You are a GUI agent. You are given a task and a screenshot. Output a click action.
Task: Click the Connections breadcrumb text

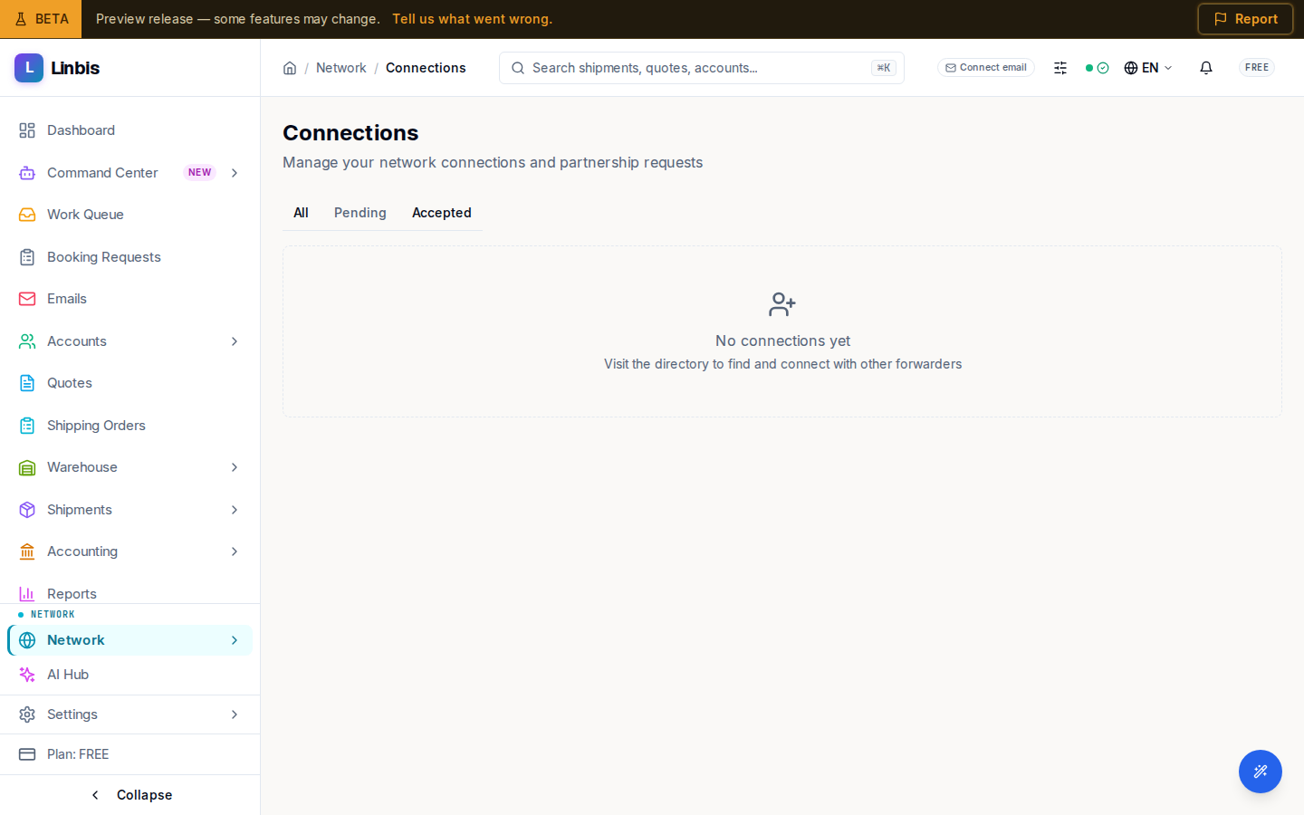(x=426, y=68)
